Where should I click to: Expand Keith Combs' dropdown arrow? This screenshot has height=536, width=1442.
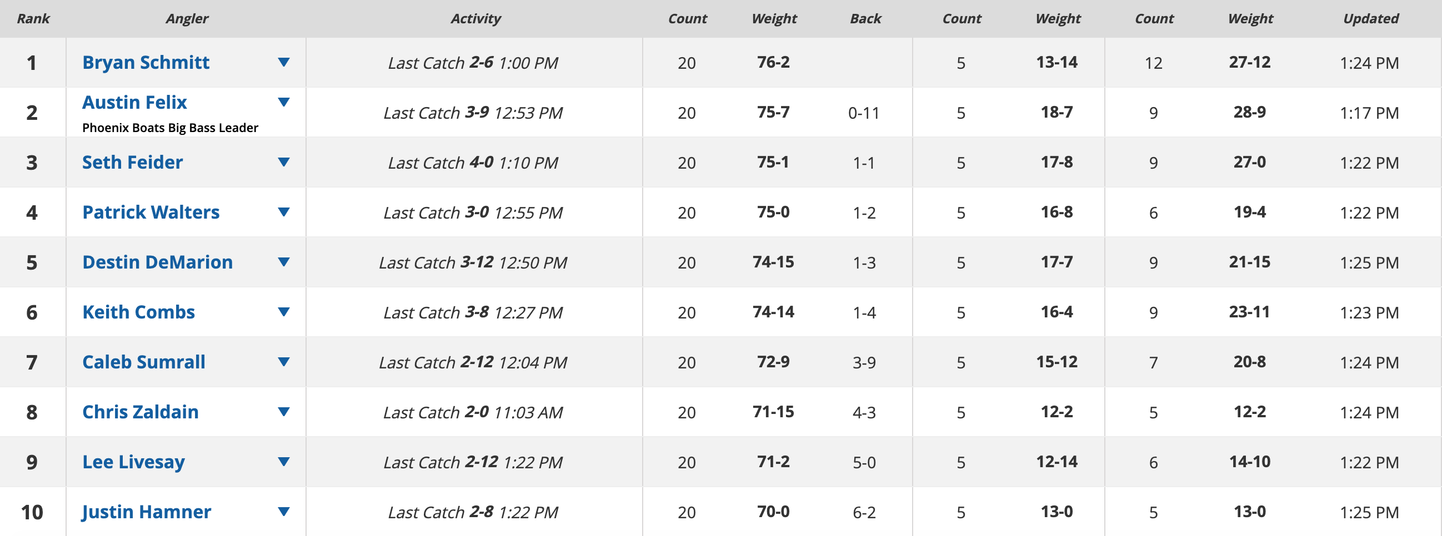coord(284,312)
